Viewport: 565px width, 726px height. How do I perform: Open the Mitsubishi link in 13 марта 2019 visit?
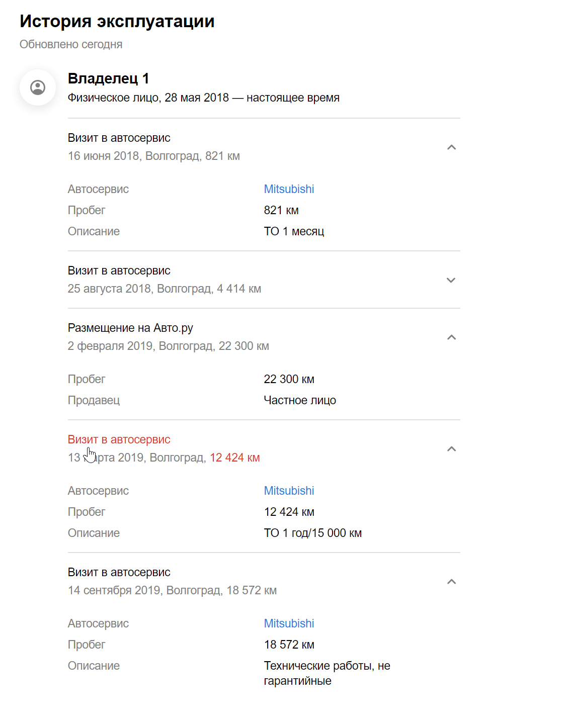(289, 491)
